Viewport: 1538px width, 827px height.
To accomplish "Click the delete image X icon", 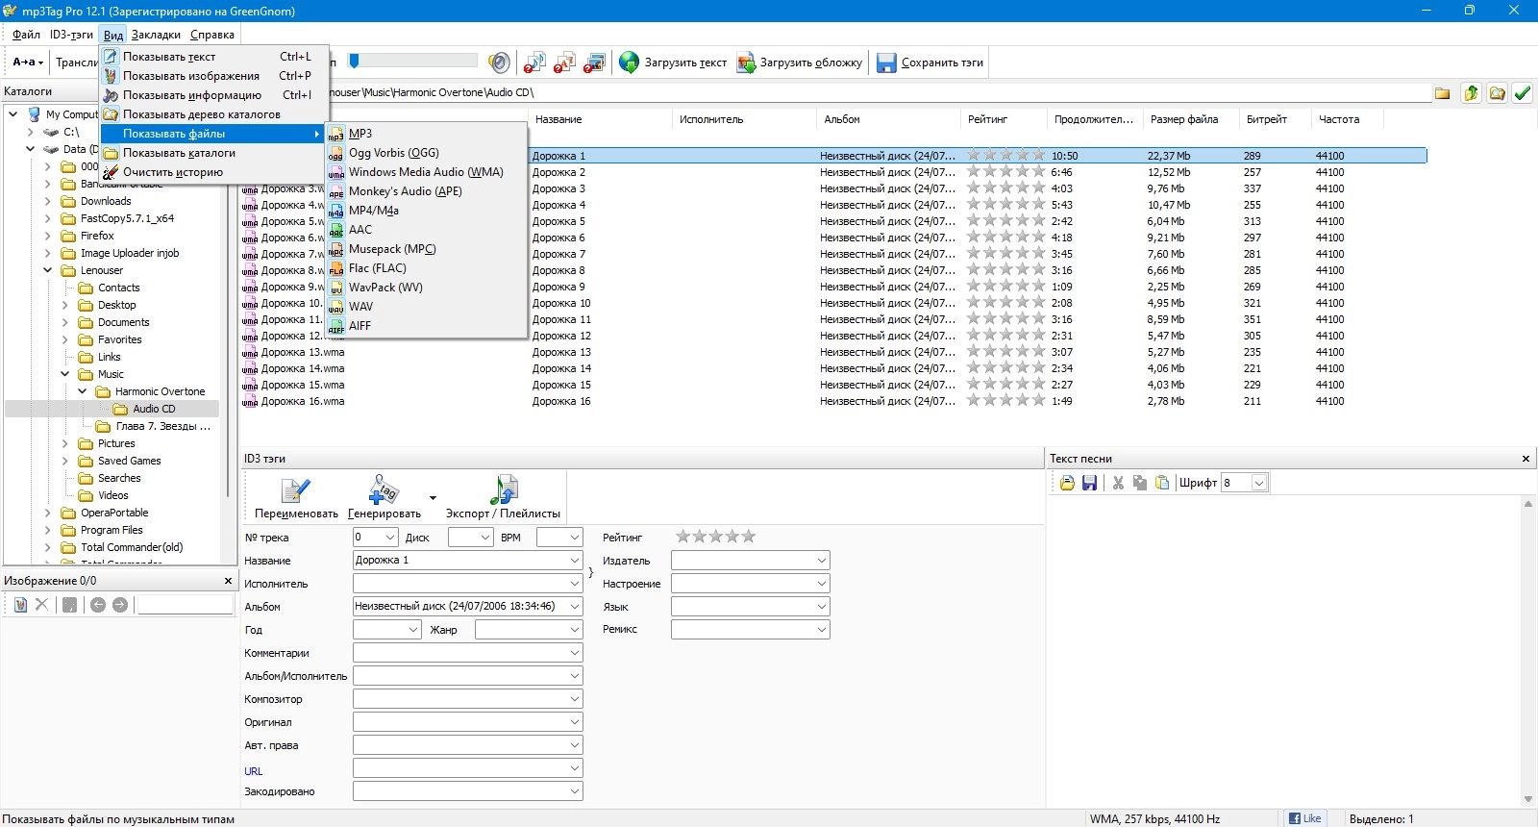I will [41, 605].
